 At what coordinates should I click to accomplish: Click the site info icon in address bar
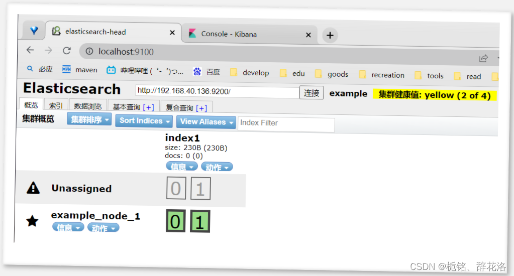click(89, 51)
